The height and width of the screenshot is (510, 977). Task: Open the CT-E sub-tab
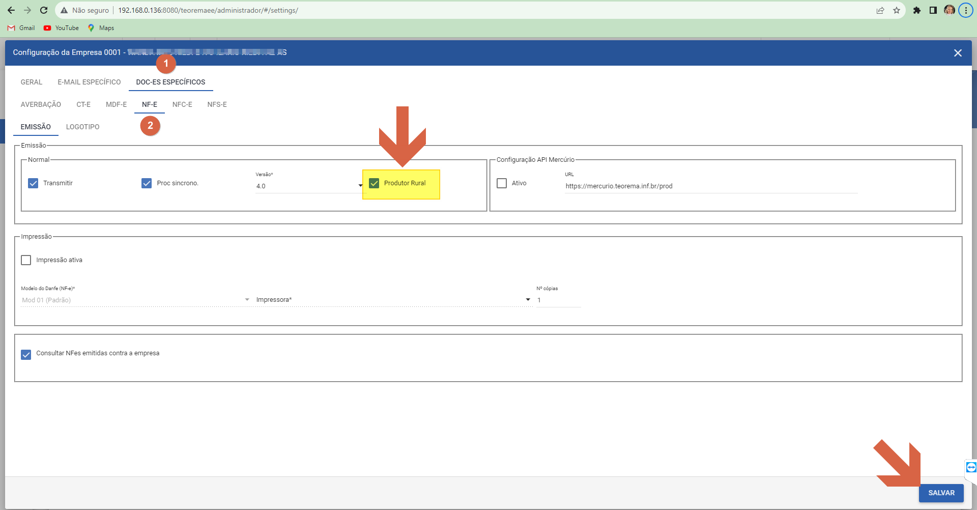click(x=83, y=104)
